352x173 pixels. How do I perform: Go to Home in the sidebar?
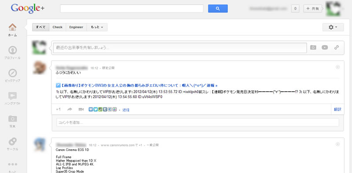12,30
